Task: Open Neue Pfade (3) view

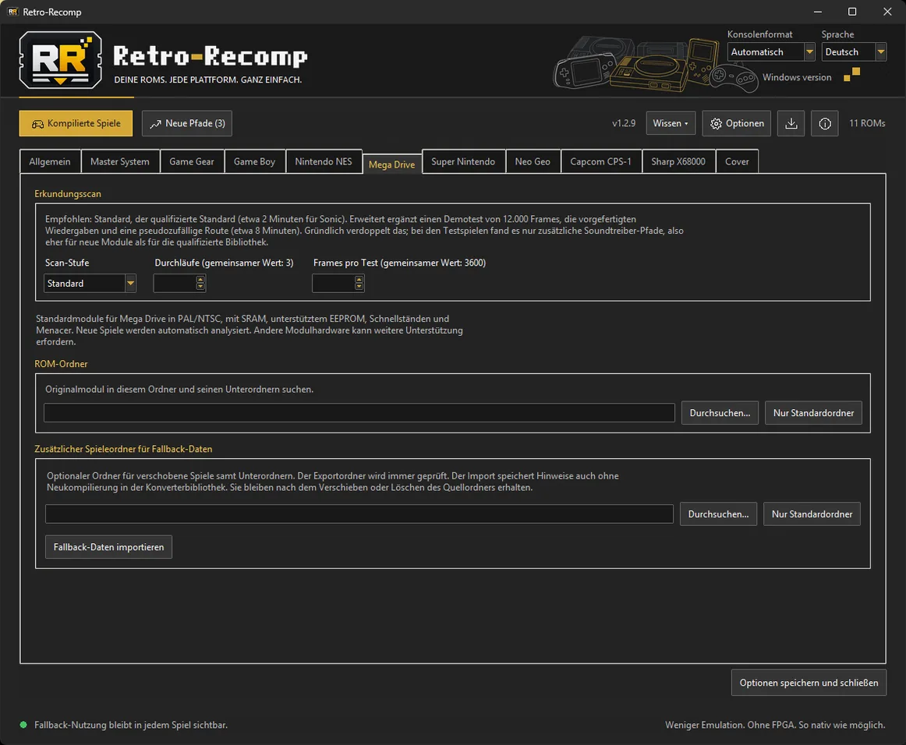Action: (x=186, y=124)
